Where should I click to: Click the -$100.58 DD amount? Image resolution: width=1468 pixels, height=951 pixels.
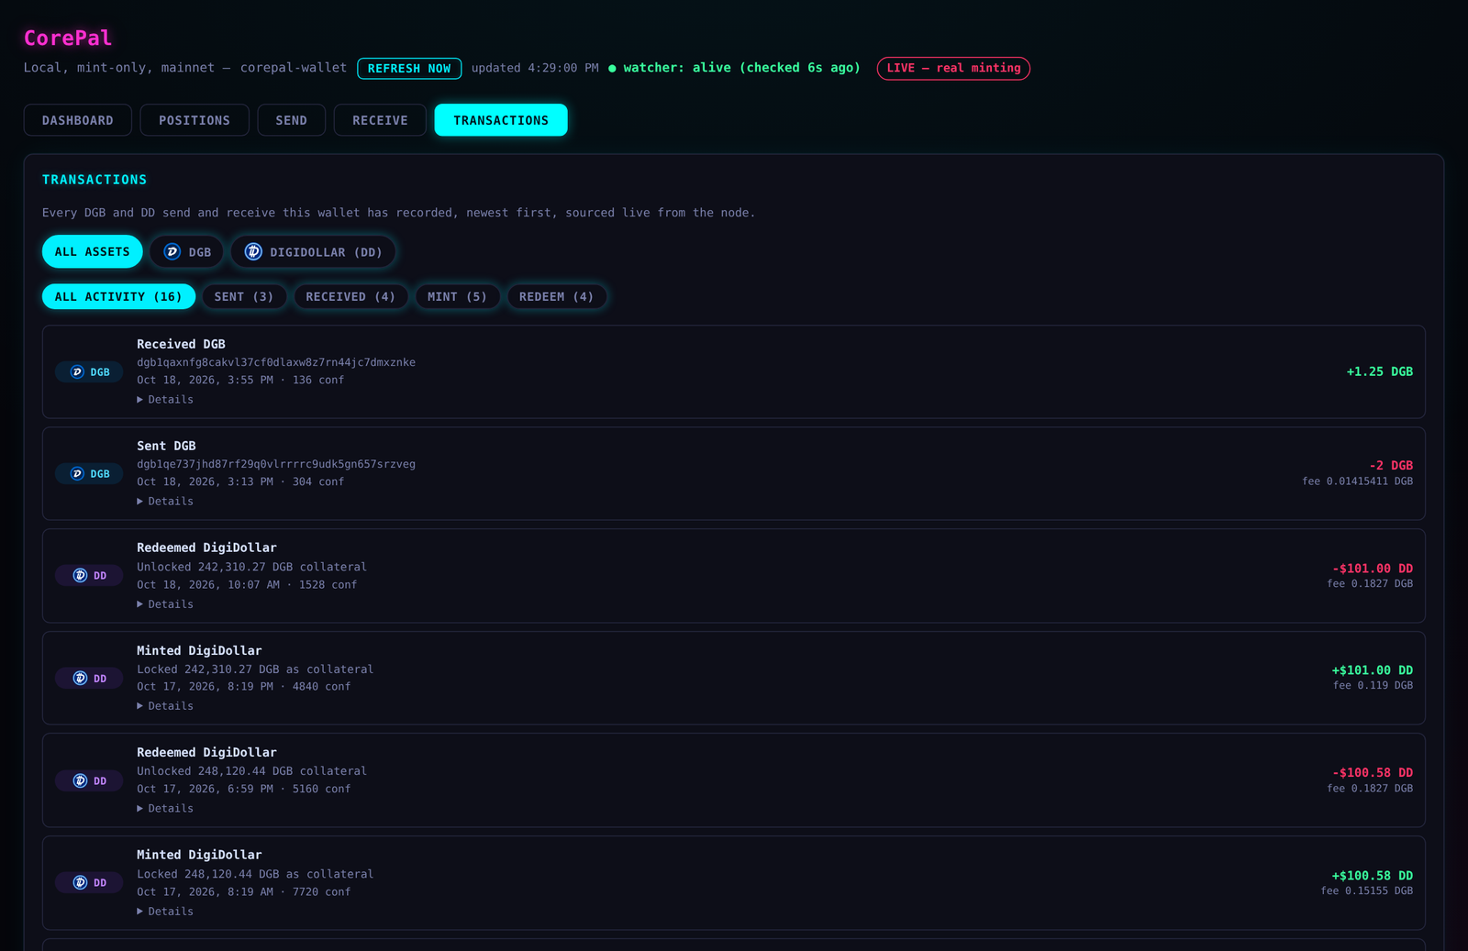click(x=1373, y=773)
